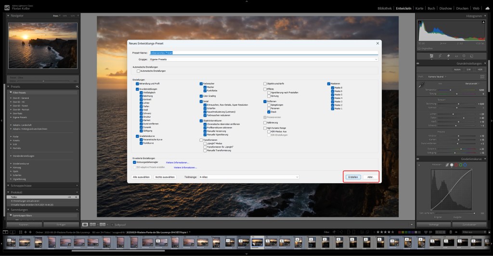Enable Automatische Einstellungen checkbox

click(138, 71)
